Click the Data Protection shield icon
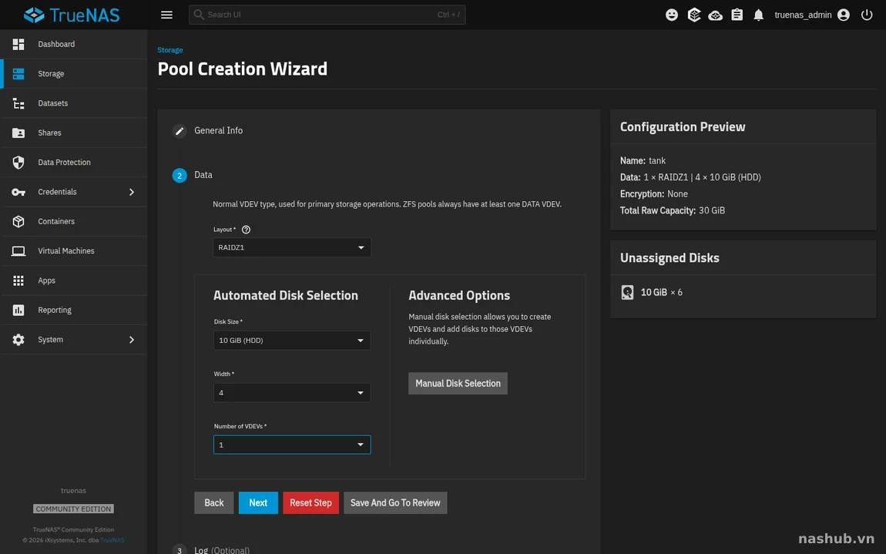The width and height of the screenshot is (886, 554). (x=18, y=163)
